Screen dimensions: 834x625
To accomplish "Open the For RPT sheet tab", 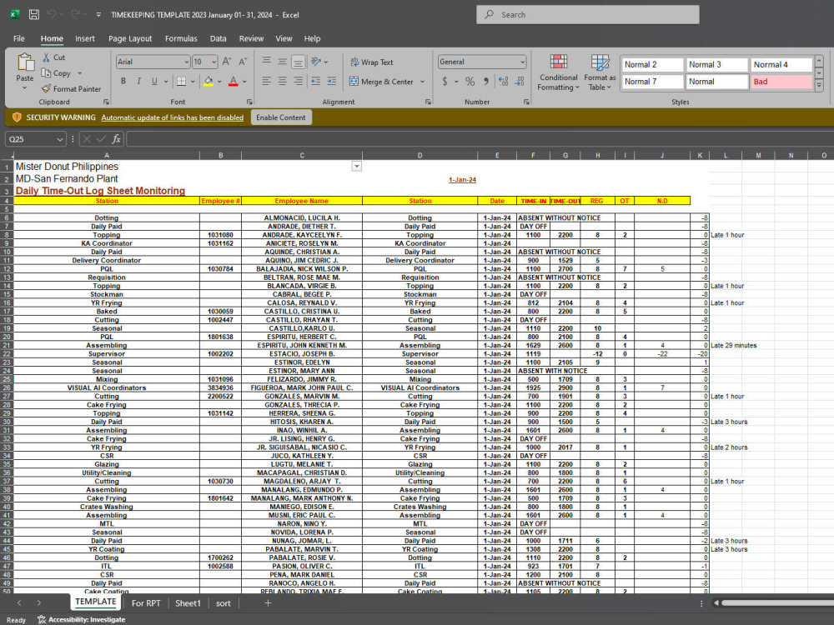I will point(146,603).
